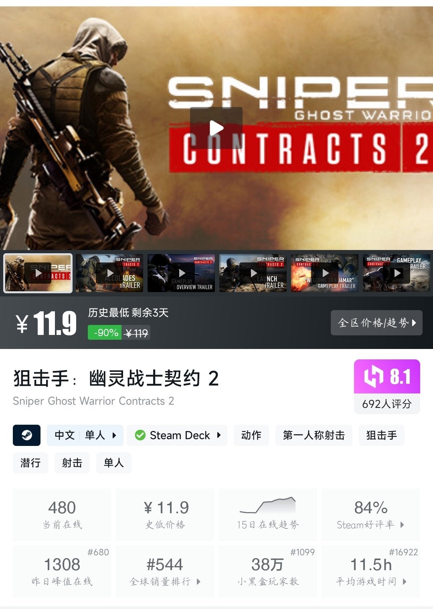Image resolution: width=433 pixels, height=609 pixels.
Task: Tap the -90% discount badge
Action: 105,333
